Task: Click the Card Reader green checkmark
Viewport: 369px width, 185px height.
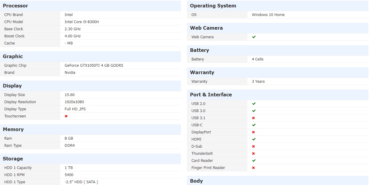Action: (254, 161)
